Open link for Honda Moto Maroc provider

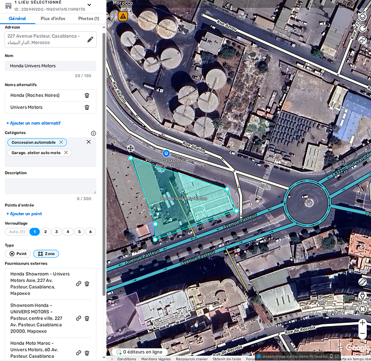point(79,353)
